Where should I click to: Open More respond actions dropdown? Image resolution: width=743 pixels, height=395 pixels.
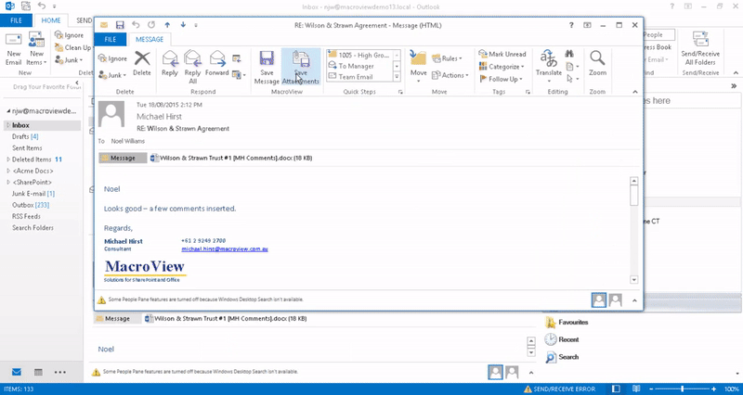(240, 75)
